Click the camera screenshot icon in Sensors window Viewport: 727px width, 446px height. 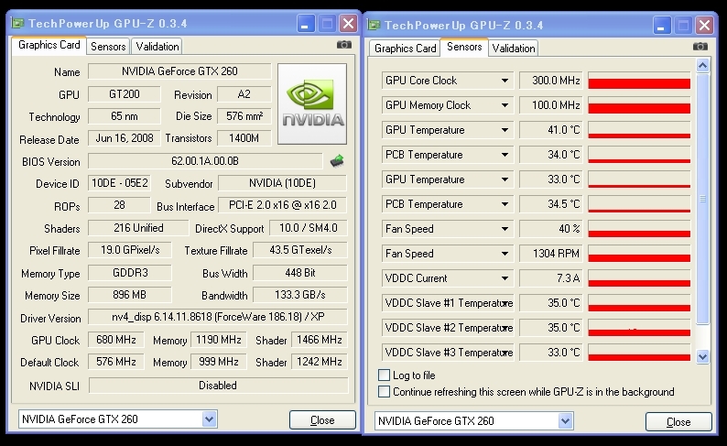click(x=700, y=47)
